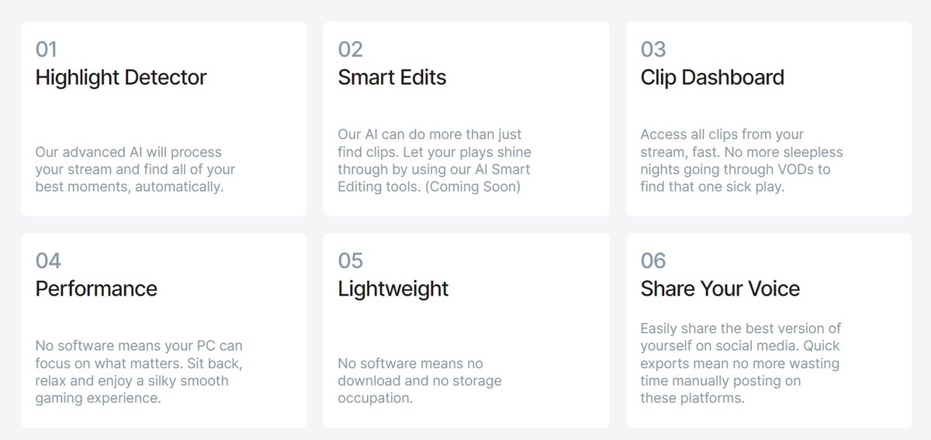
Task: Click the number 02 label
Action: point(351,50)
